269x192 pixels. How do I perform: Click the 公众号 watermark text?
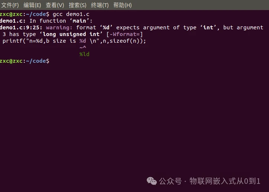coord(171,181)
